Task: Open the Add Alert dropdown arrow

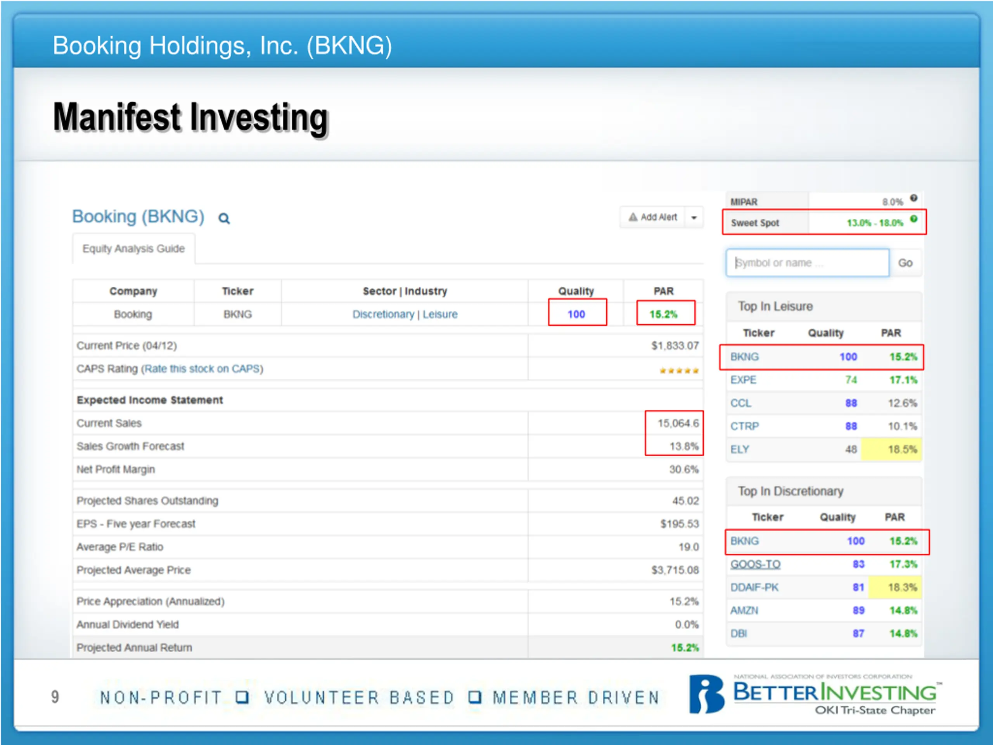Action: 694,218
